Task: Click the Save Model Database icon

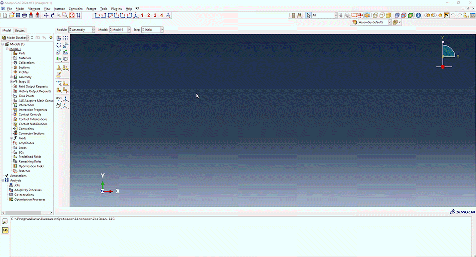Action: coord(18,15)
